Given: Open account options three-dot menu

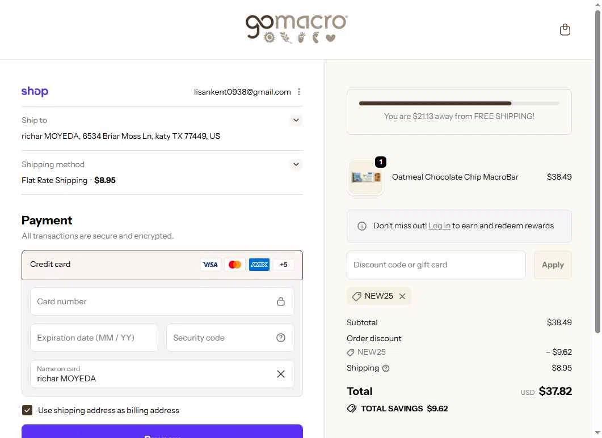Looking at the screenshot, I should click(298, 92).
